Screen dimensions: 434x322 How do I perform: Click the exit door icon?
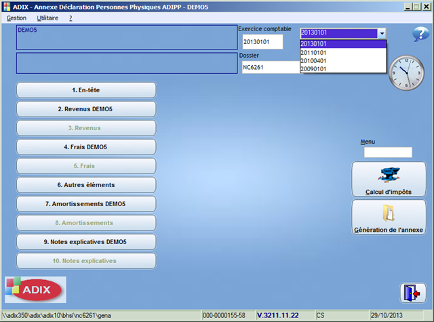point(413,292)
